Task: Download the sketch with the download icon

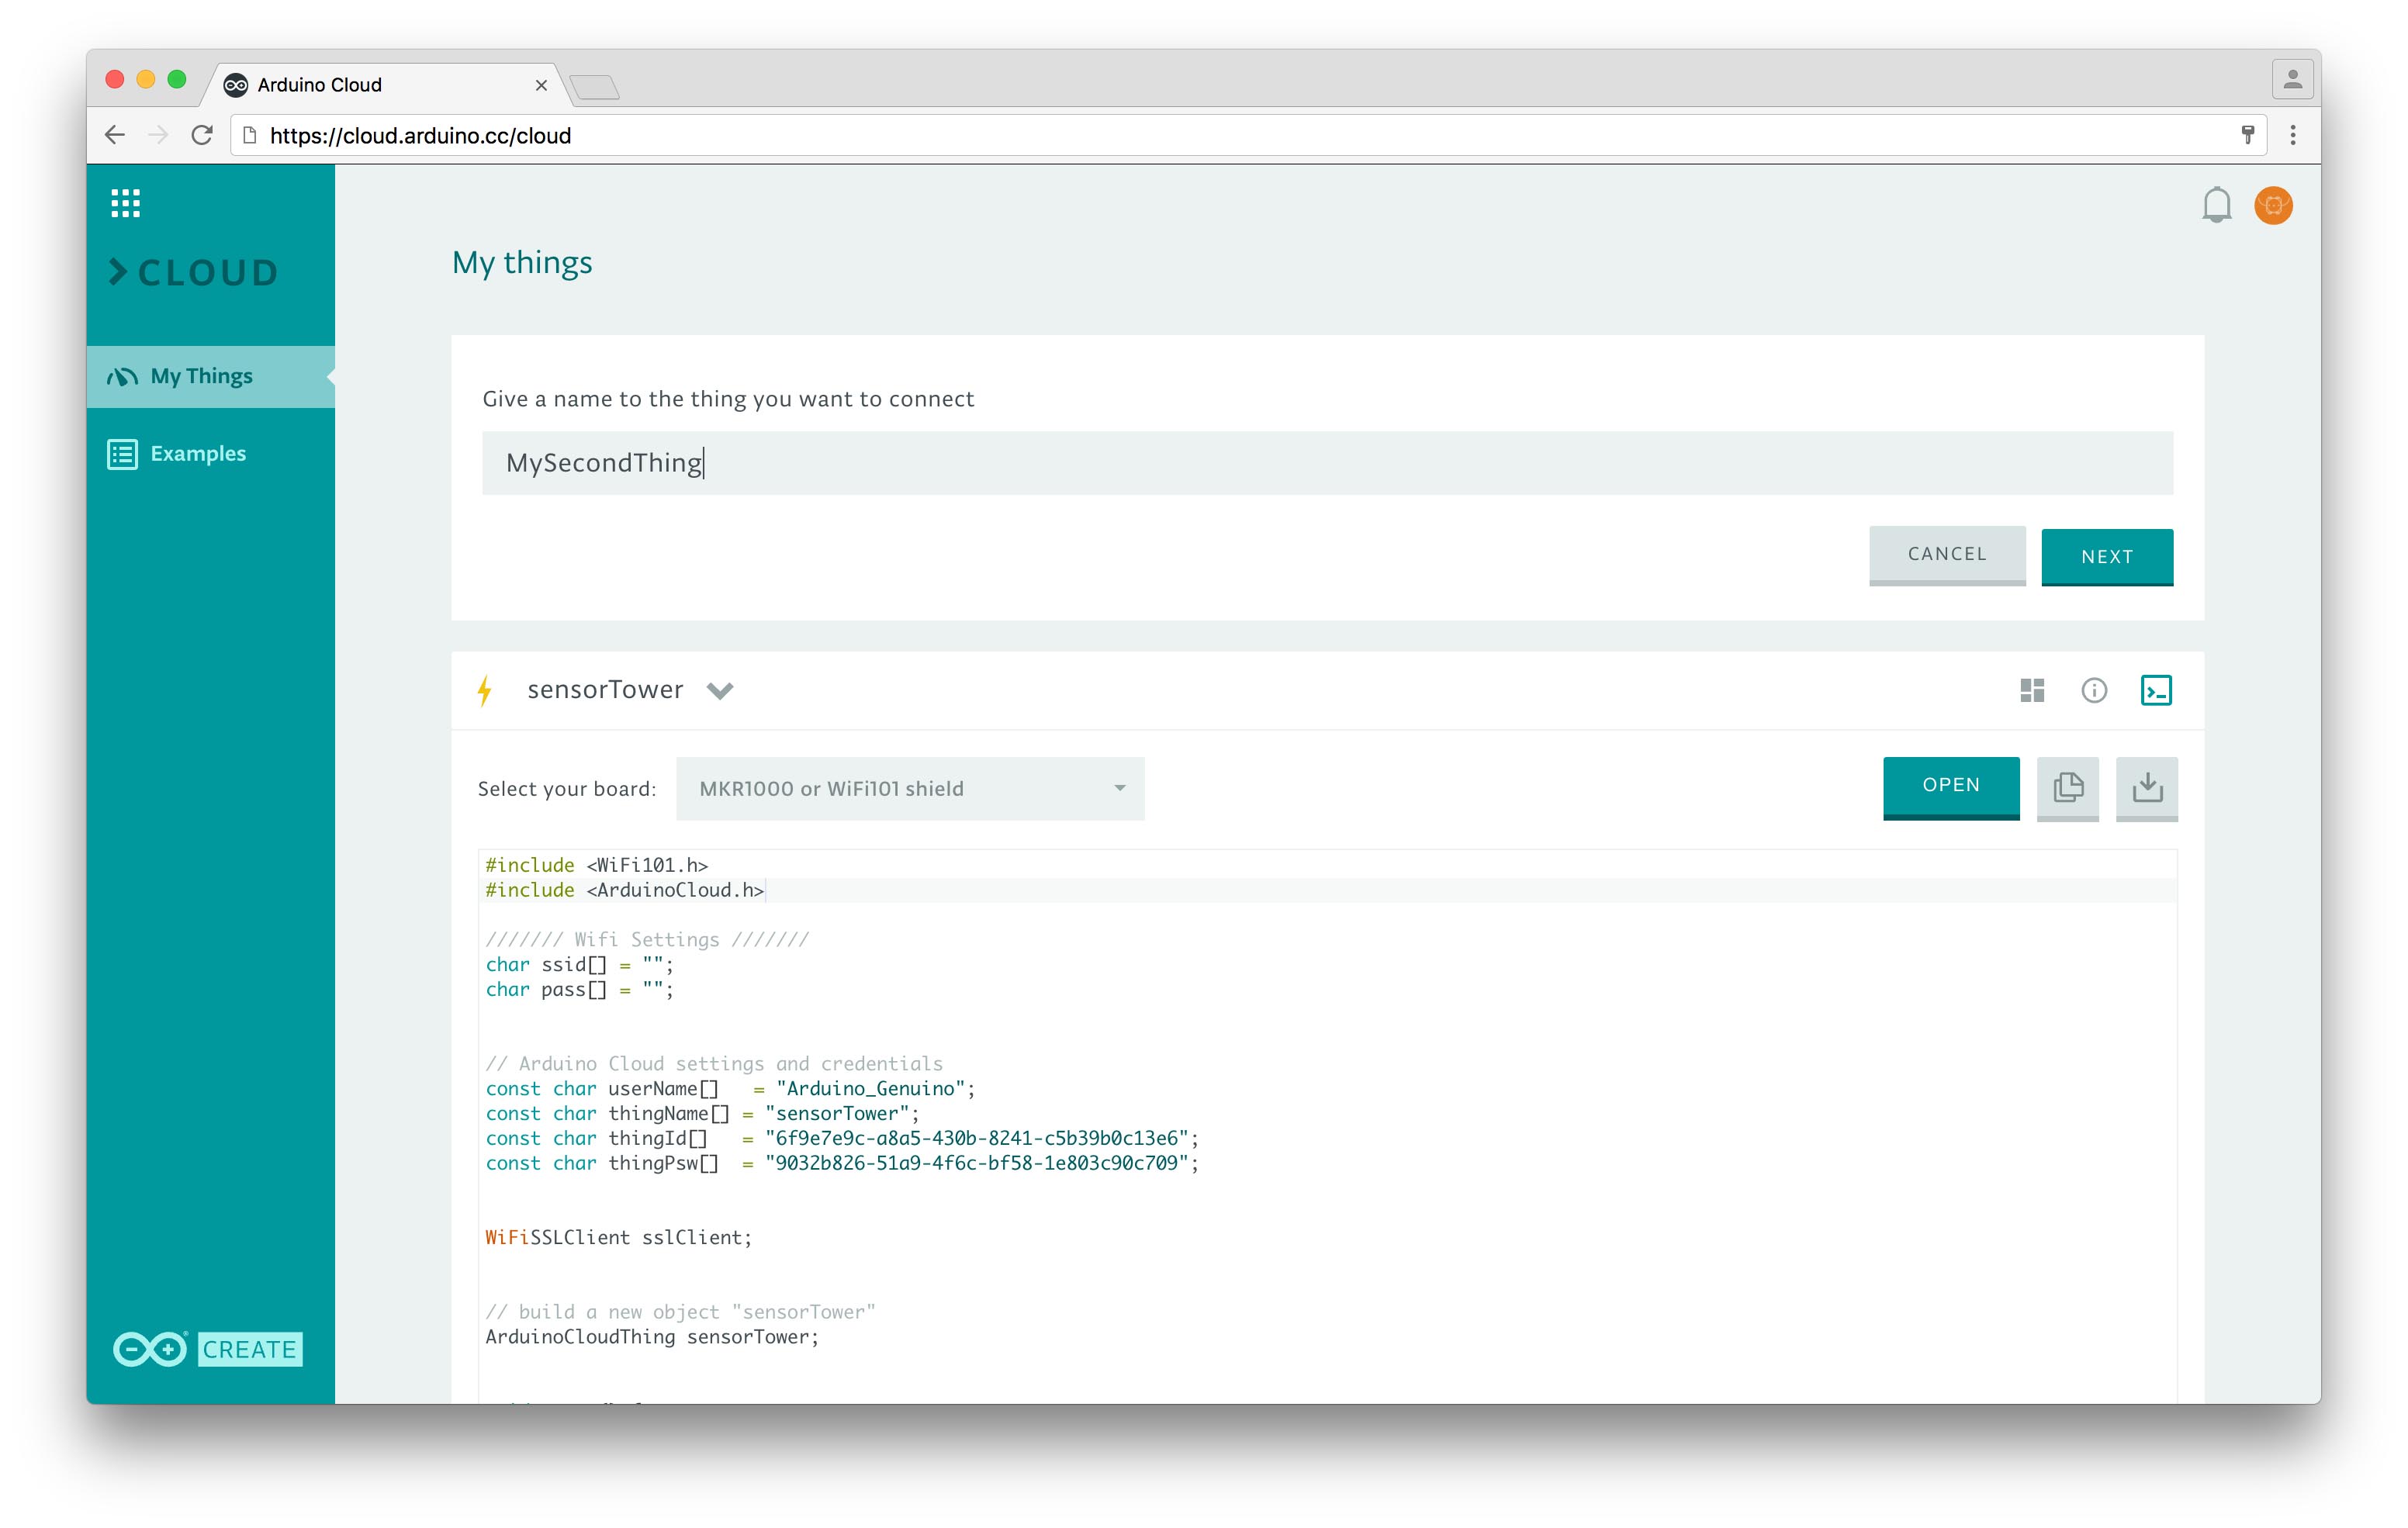Action: click(x=2146, y=788)
